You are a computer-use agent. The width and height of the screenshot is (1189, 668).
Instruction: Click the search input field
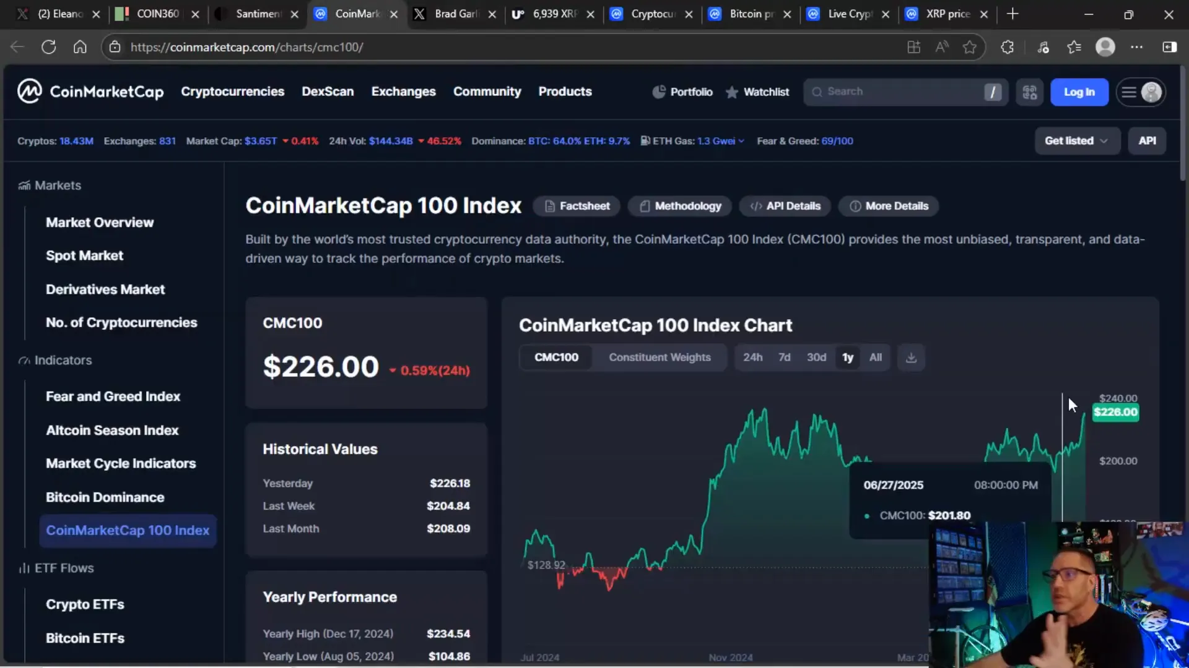(905, 92)
